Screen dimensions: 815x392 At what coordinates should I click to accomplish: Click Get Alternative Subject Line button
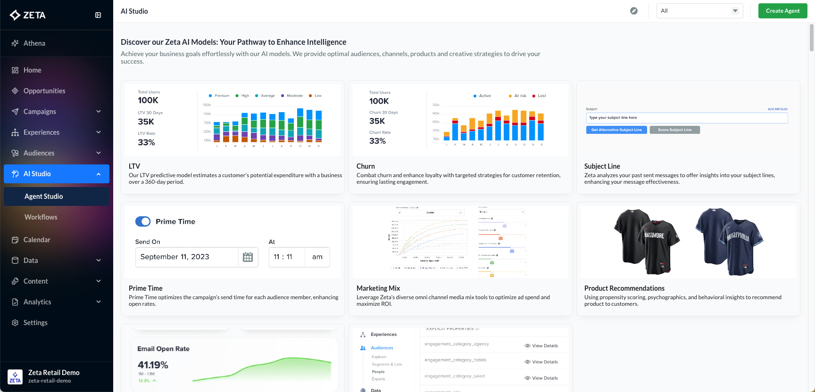click(616, 130)
